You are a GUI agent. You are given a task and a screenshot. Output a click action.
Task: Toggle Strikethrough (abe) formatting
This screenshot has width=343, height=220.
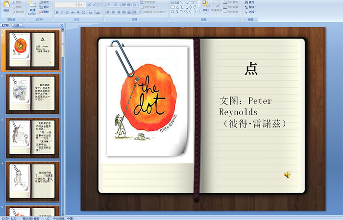(x=73, y=12)
